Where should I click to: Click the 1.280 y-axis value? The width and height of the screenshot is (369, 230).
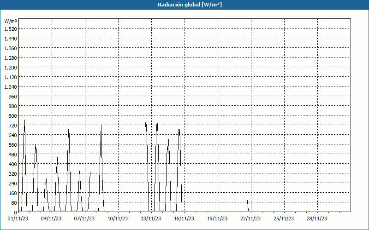click(11, 58)
